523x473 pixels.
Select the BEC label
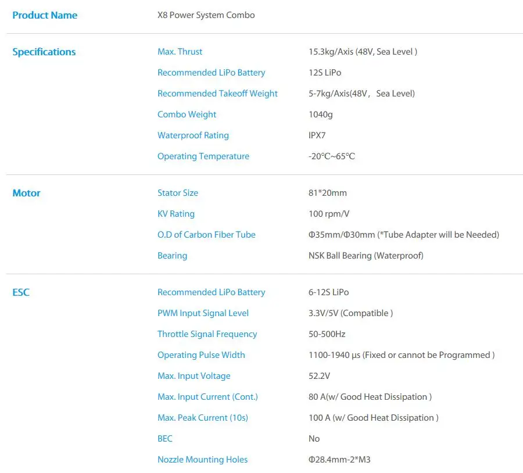(x=165, y=439)
